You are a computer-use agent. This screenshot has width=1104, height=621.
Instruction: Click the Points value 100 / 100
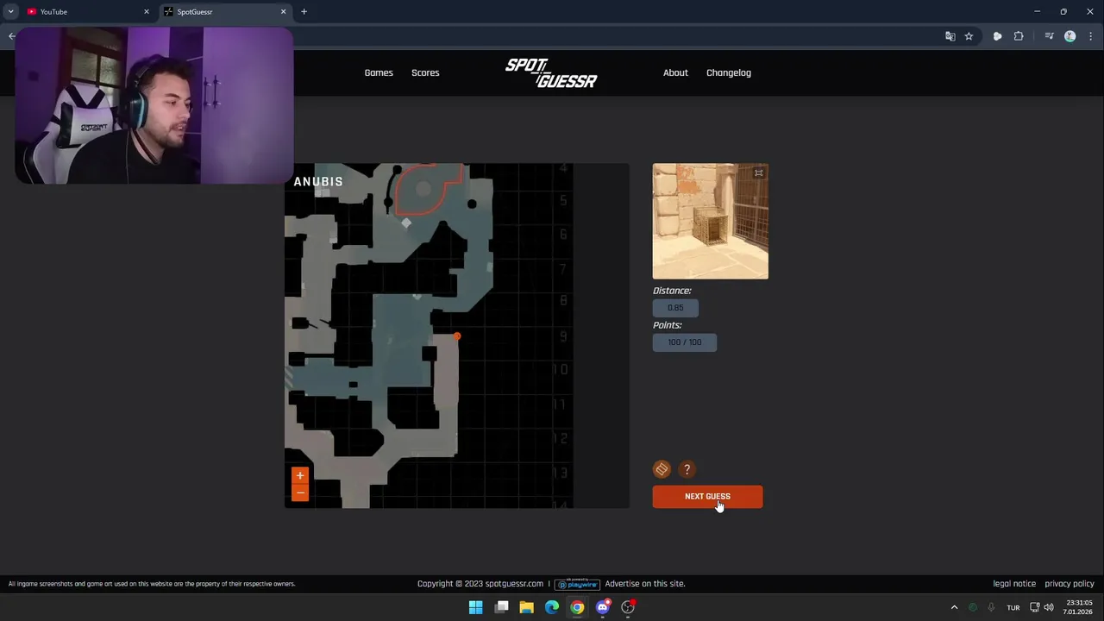point(684,342)
